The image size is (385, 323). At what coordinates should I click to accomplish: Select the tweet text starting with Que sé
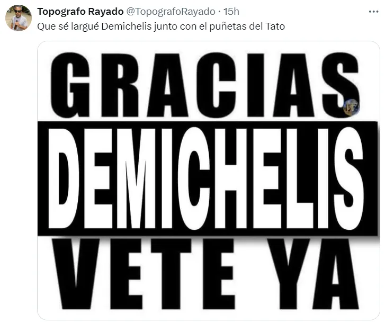(161, 26)
